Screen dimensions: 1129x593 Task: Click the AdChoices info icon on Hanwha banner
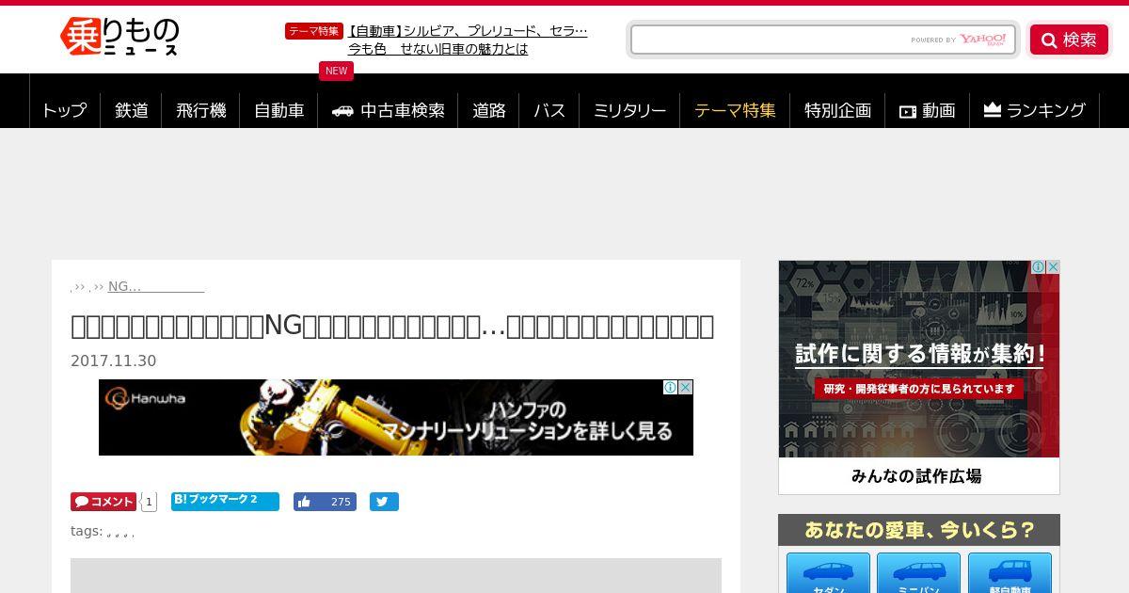[x=670, y=387]
